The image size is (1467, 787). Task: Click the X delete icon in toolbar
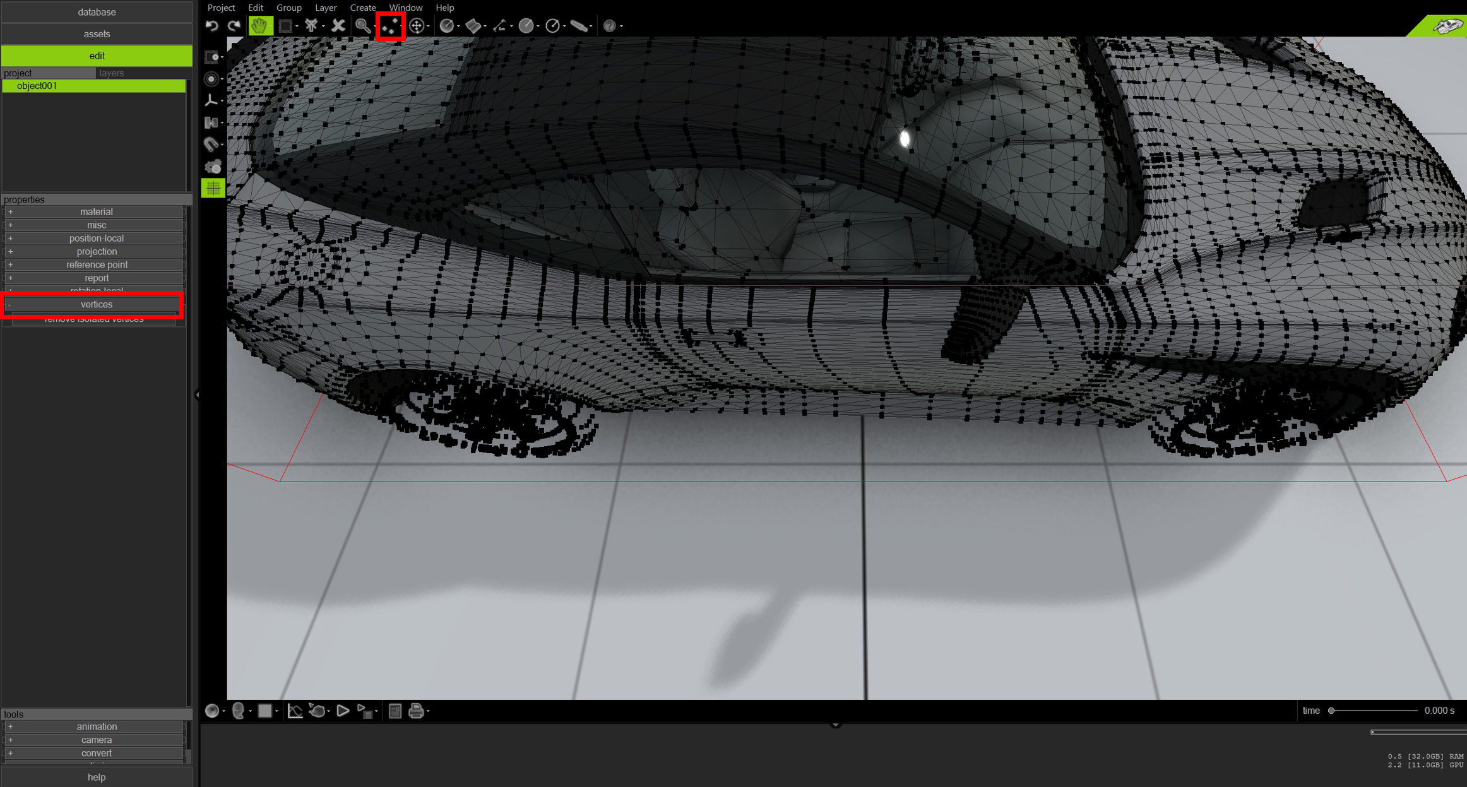pyautogui.click(x=338, y=26)
